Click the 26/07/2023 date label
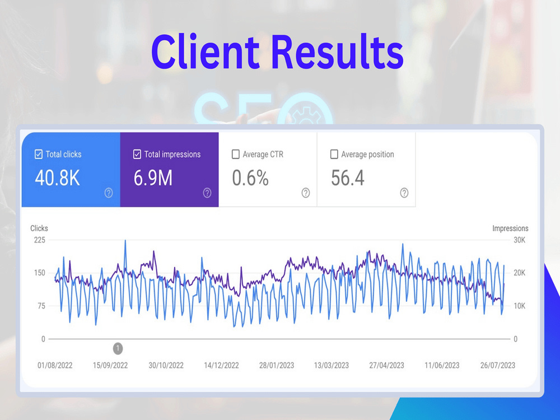 coord(498,365)
